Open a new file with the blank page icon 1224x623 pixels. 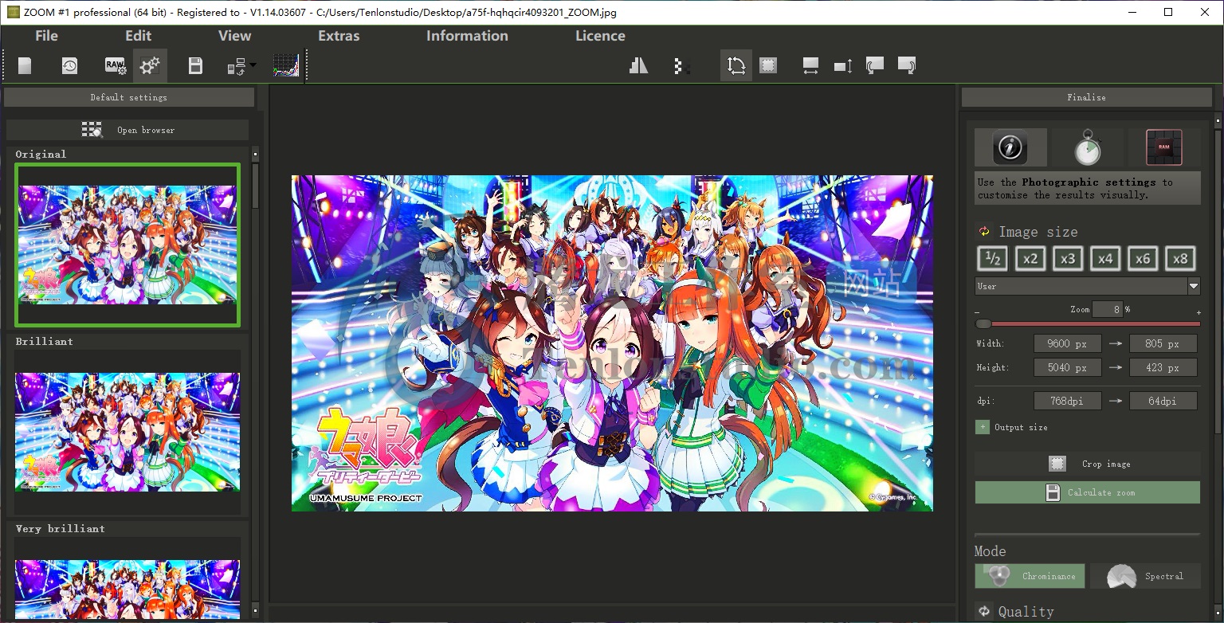(x=25, y=65)
